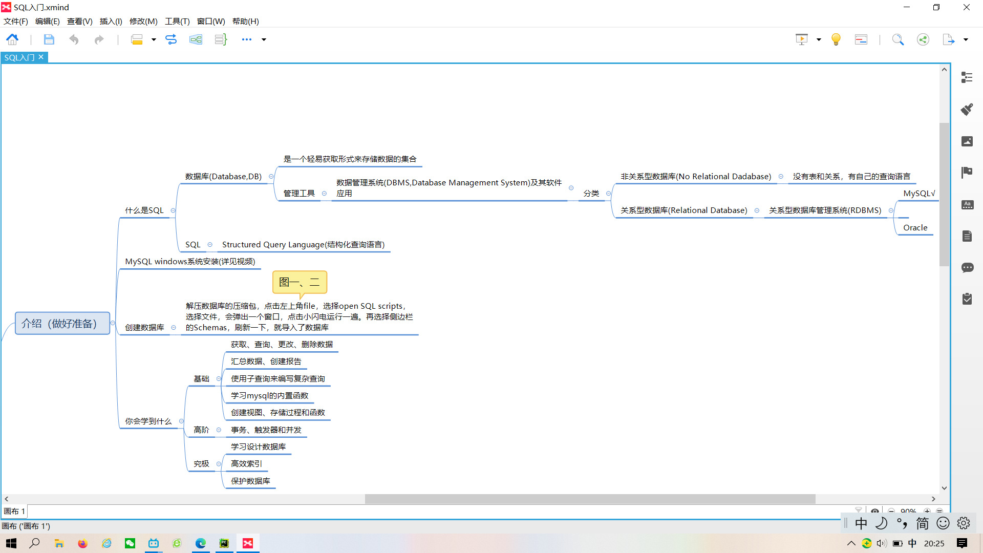Screen dimensions: 983x553
Task: Toggle IME Chinese/English mode button
Action: click(x=861, y=523)
